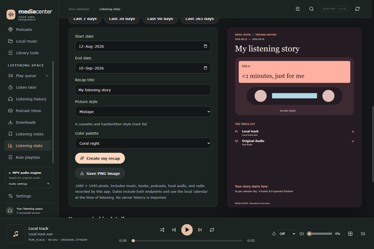Viewport: 374px width, 249px height.
Task: Open Downloads page
Action: (x=28, y=122)
